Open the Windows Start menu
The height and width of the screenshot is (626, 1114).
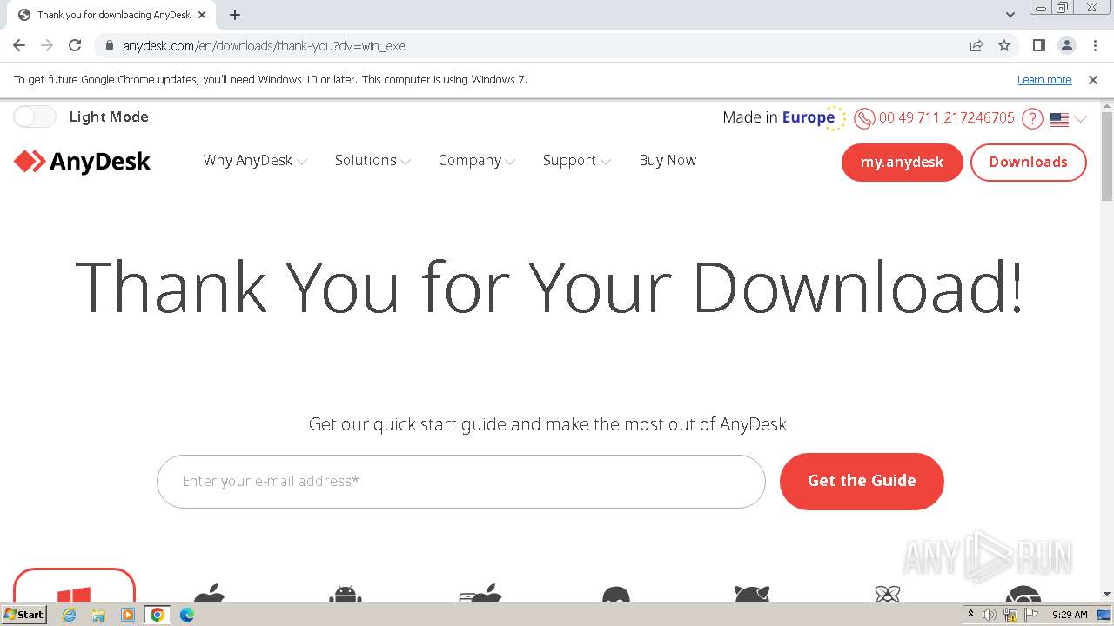24,615
